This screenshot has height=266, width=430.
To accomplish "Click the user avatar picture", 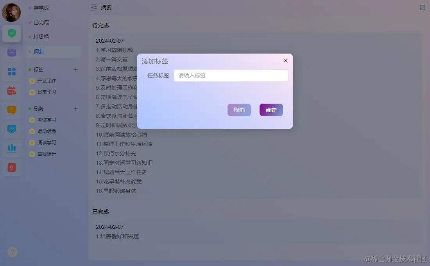I will [11, 13].
